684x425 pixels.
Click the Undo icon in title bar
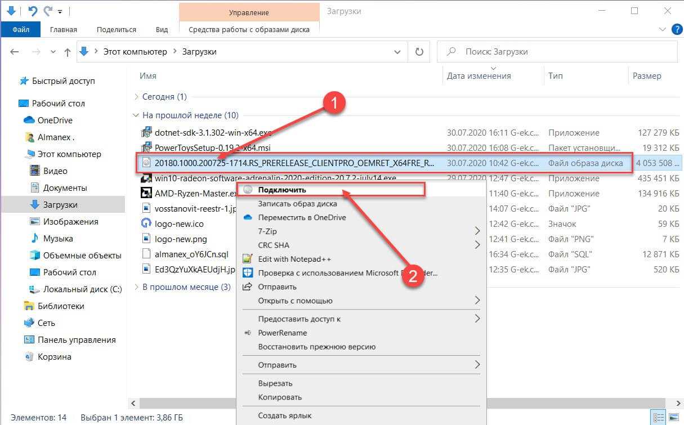33,11
